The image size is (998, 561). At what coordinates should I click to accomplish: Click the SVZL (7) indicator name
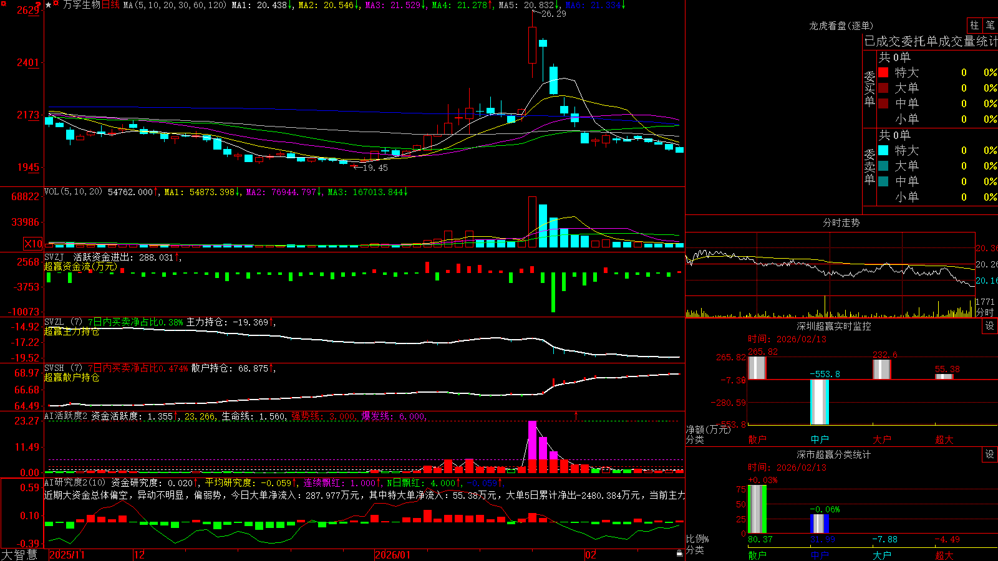pos(63,322)
